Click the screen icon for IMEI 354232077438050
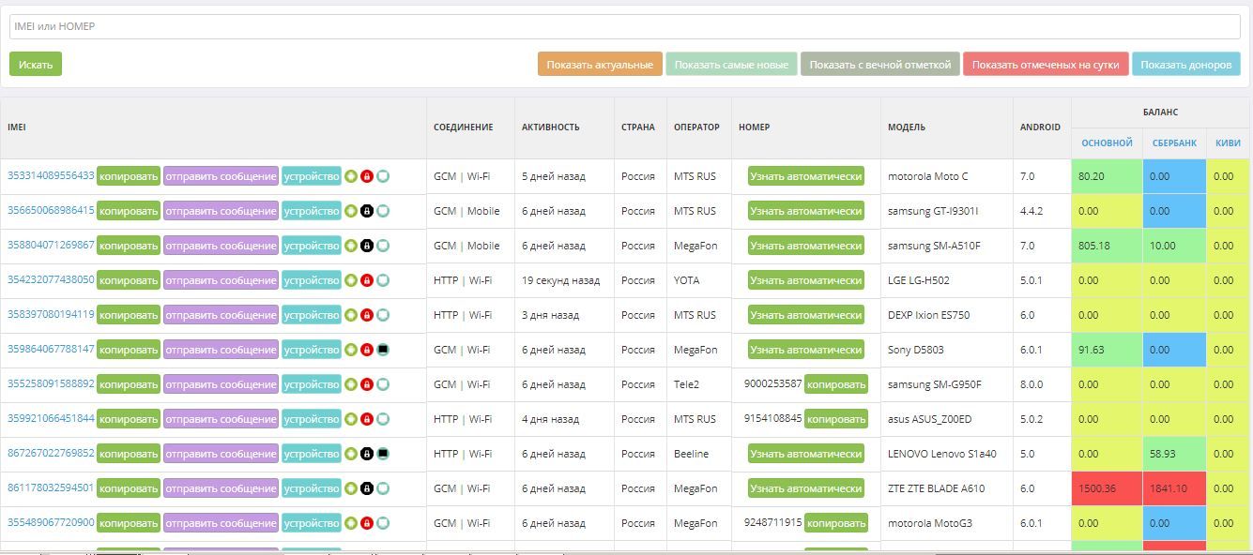The image size is (1253, 555). 383,280
